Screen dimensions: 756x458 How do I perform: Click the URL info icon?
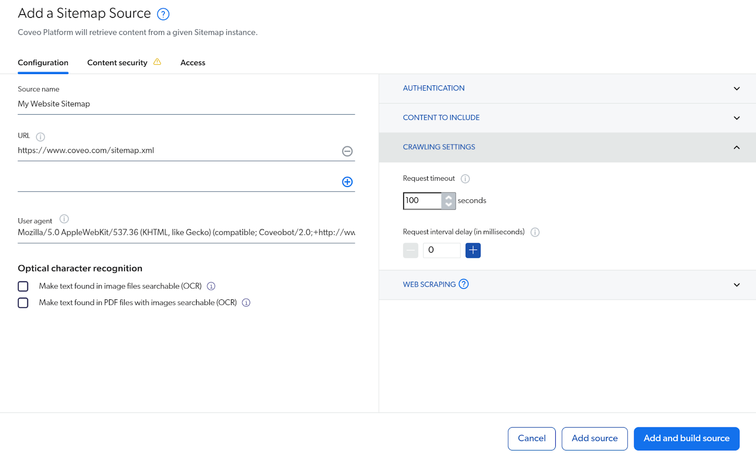pos(41,137)
